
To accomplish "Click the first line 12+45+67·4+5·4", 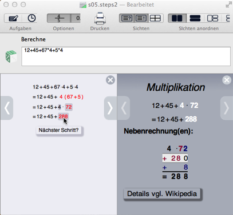I will pyautogui.click(x=56, y=87).
